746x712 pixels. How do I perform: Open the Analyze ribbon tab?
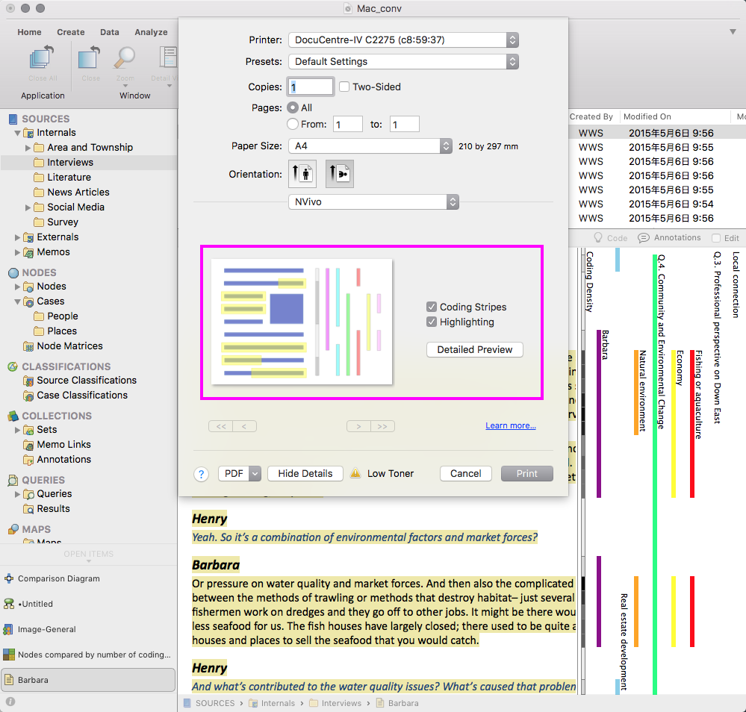151,32
